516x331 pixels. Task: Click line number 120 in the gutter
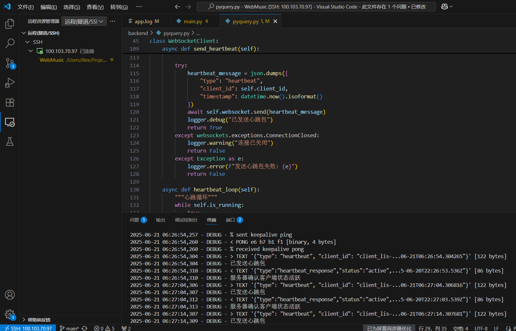pos(134,112)
